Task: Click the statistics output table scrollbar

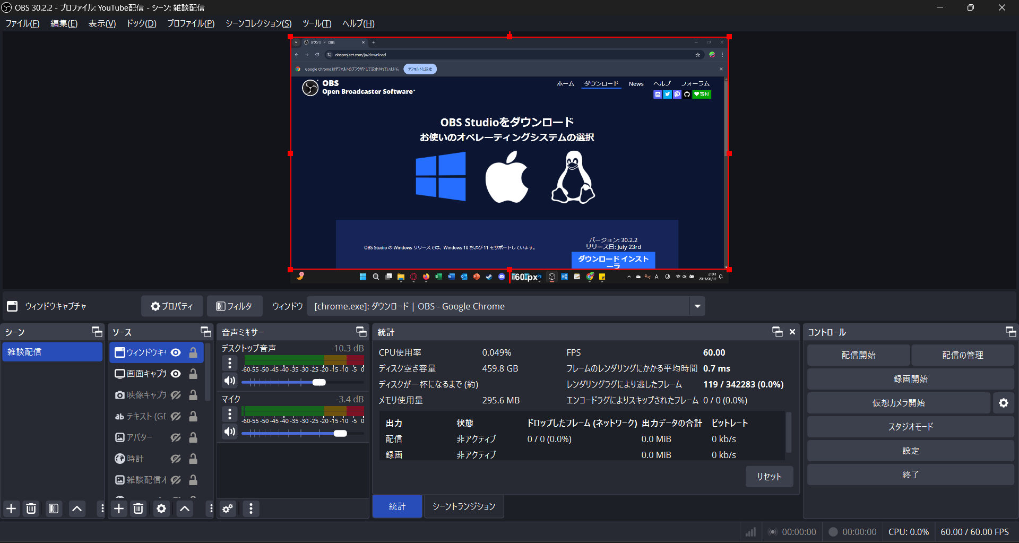Action: pyautogui.click(x=789, y=432)
